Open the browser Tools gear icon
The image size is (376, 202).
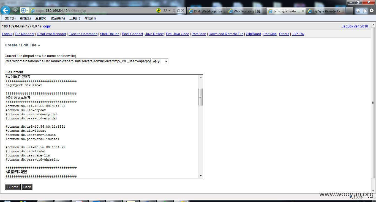[372, 11]
